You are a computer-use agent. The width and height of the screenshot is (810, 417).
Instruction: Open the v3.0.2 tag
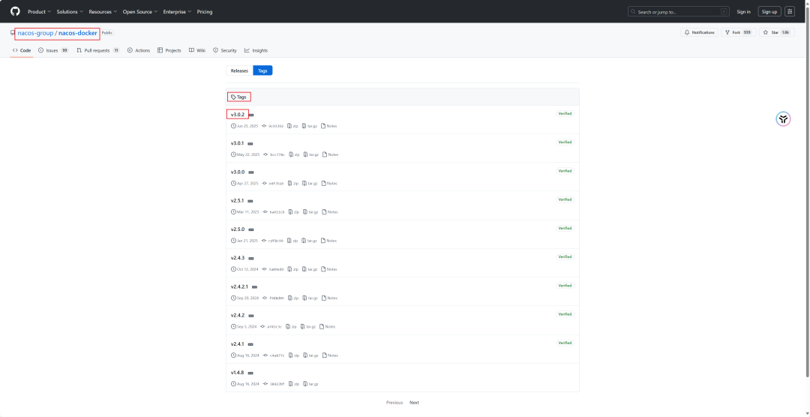point(238,114)
